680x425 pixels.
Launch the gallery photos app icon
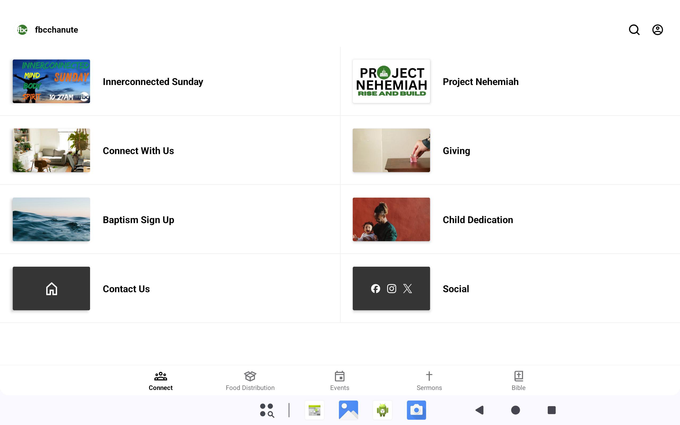coord(348,410)
